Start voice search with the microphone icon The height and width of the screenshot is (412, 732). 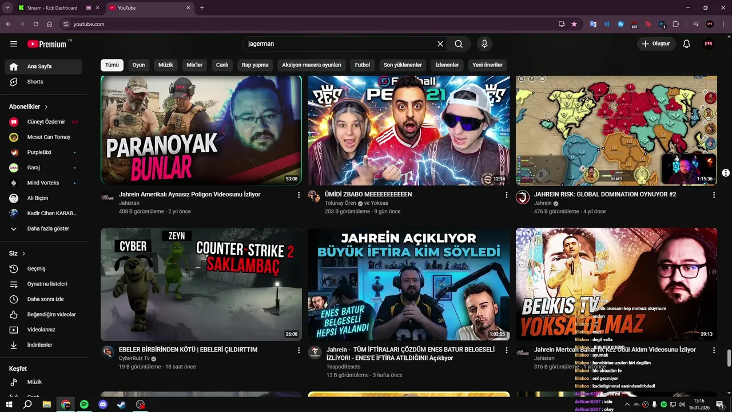point(484,44)
